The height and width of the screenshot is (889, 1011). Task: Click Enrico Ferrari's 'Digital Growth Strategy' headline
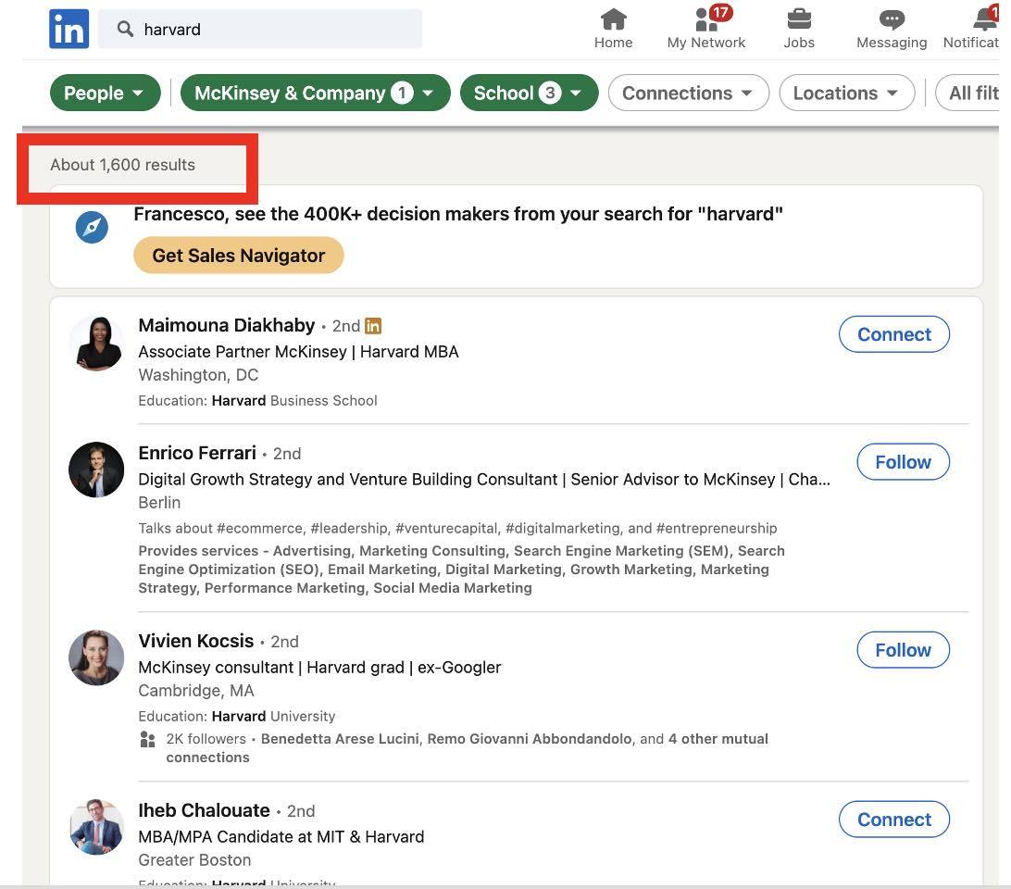coord(484,480)
